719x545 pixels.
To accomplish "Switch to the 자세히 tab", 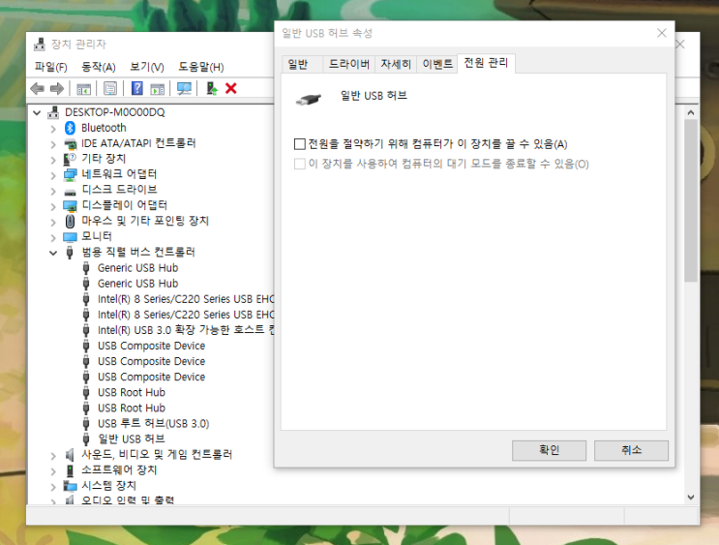I will coord(396,64).
